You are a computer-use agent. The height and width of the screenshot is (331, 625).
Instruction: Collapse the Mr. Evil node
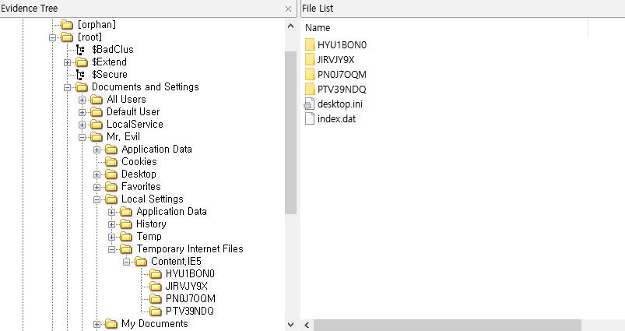pos(82,137)
